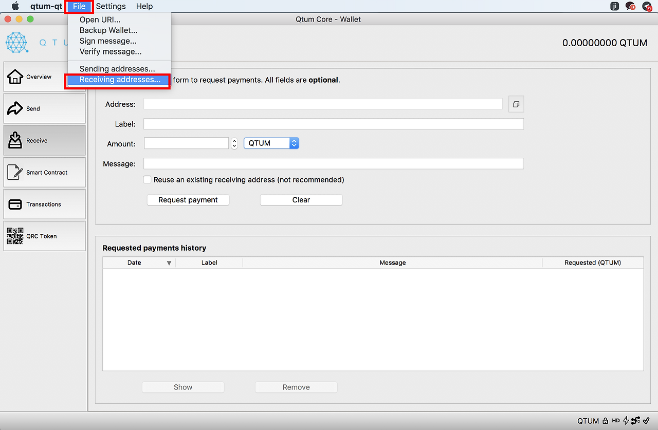Click the Request payment button
Screen dimensions: 658x430
(188, 200)
